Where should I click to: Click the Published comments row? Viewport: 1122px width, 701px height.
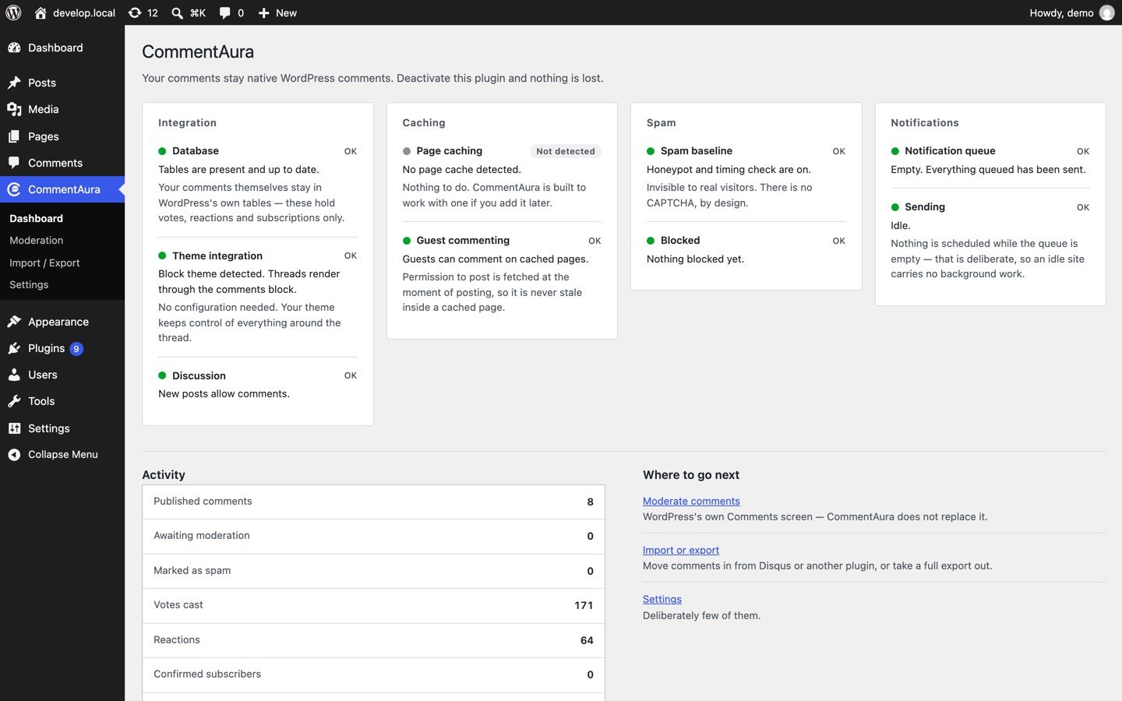pos(373,502)
